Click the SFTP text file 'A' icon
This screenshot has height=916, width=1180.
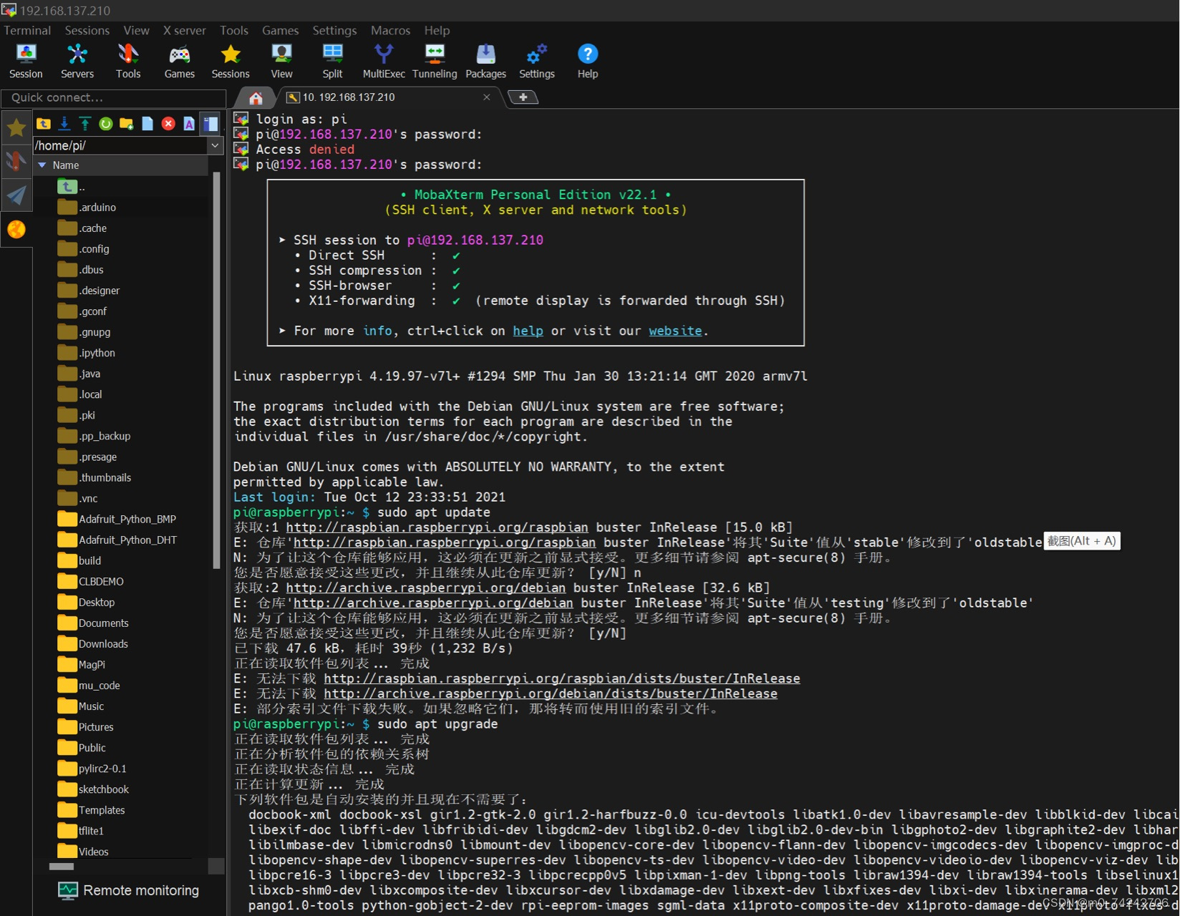pyautogui.click(x=189, y=124)
